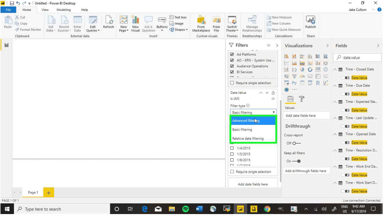This screenshot has width=383, height=215.
Task: Hide the Date.Value filter with eye icon
Action: click(x=273, y=99)
